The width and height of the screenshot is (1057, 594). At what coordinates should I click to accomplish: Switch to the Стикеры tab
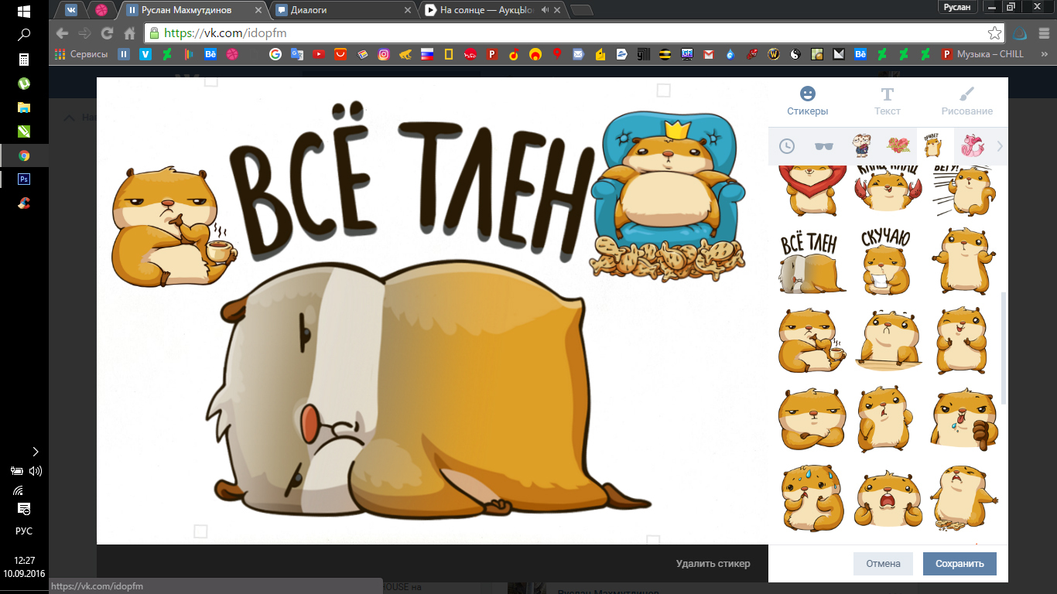coord(808,101)
